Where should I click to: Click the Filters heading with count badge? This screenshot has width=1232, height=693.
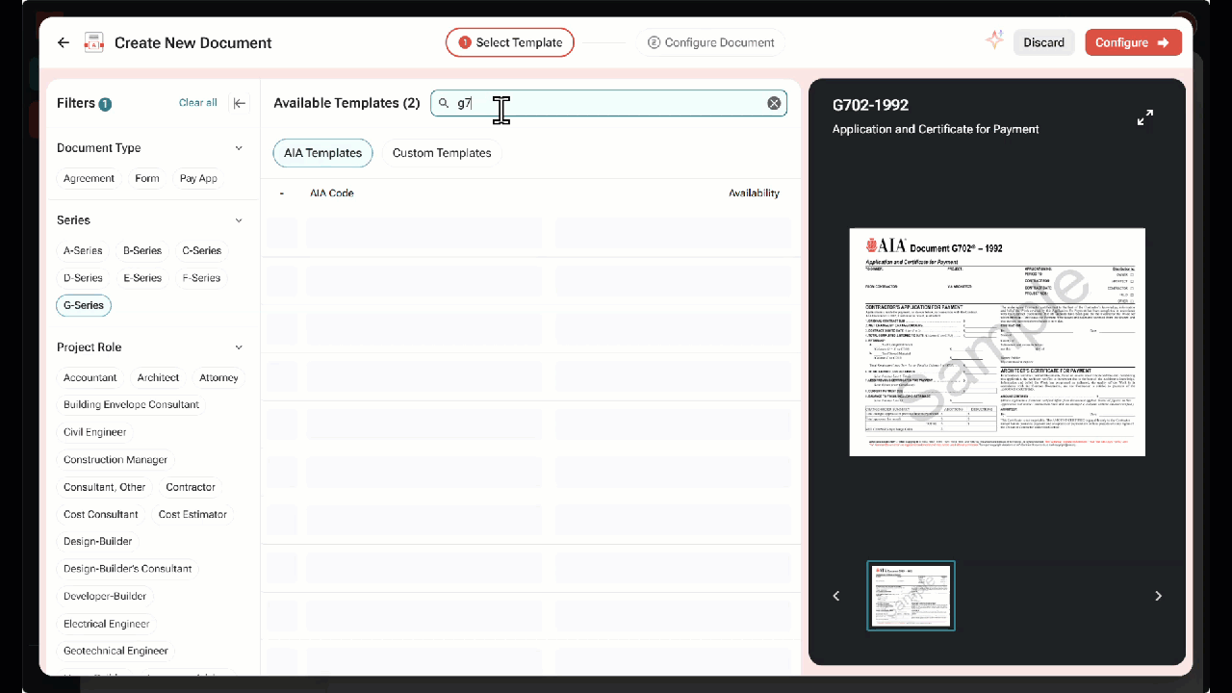click(85, 103)
